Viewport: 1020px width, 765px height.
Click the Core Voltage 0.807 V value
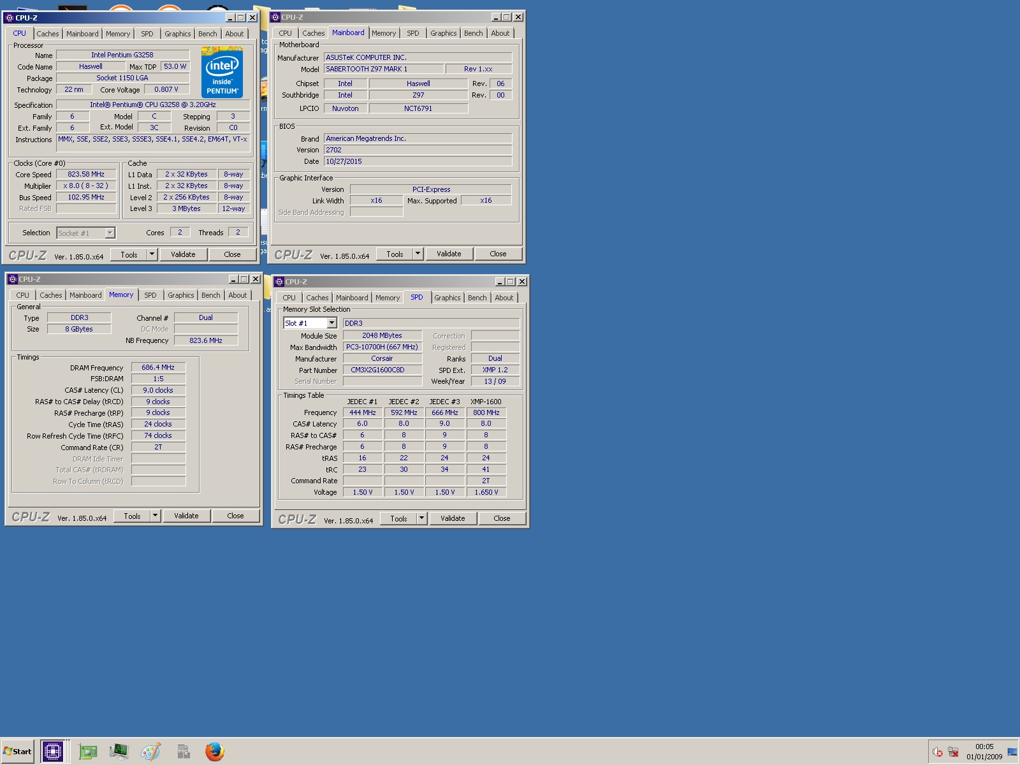[x=166, y=89]
